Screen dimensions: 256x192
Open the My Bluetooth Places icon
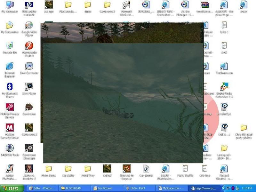coord(10,87)
